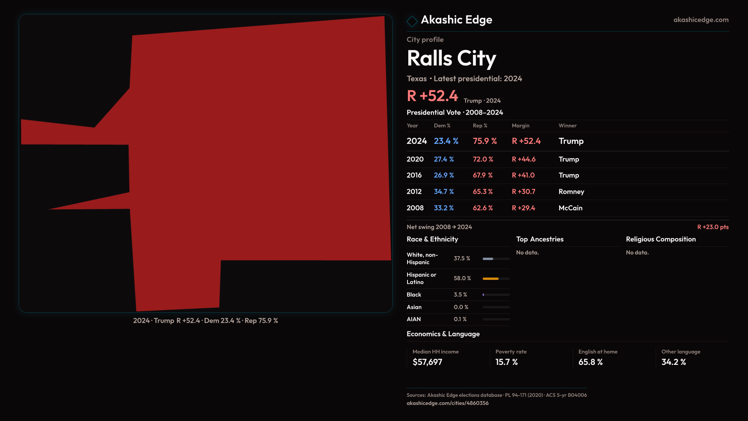Click the Poverty rate card
The image size is (748, 421).
pyautogui.click(x=510, y=357)
